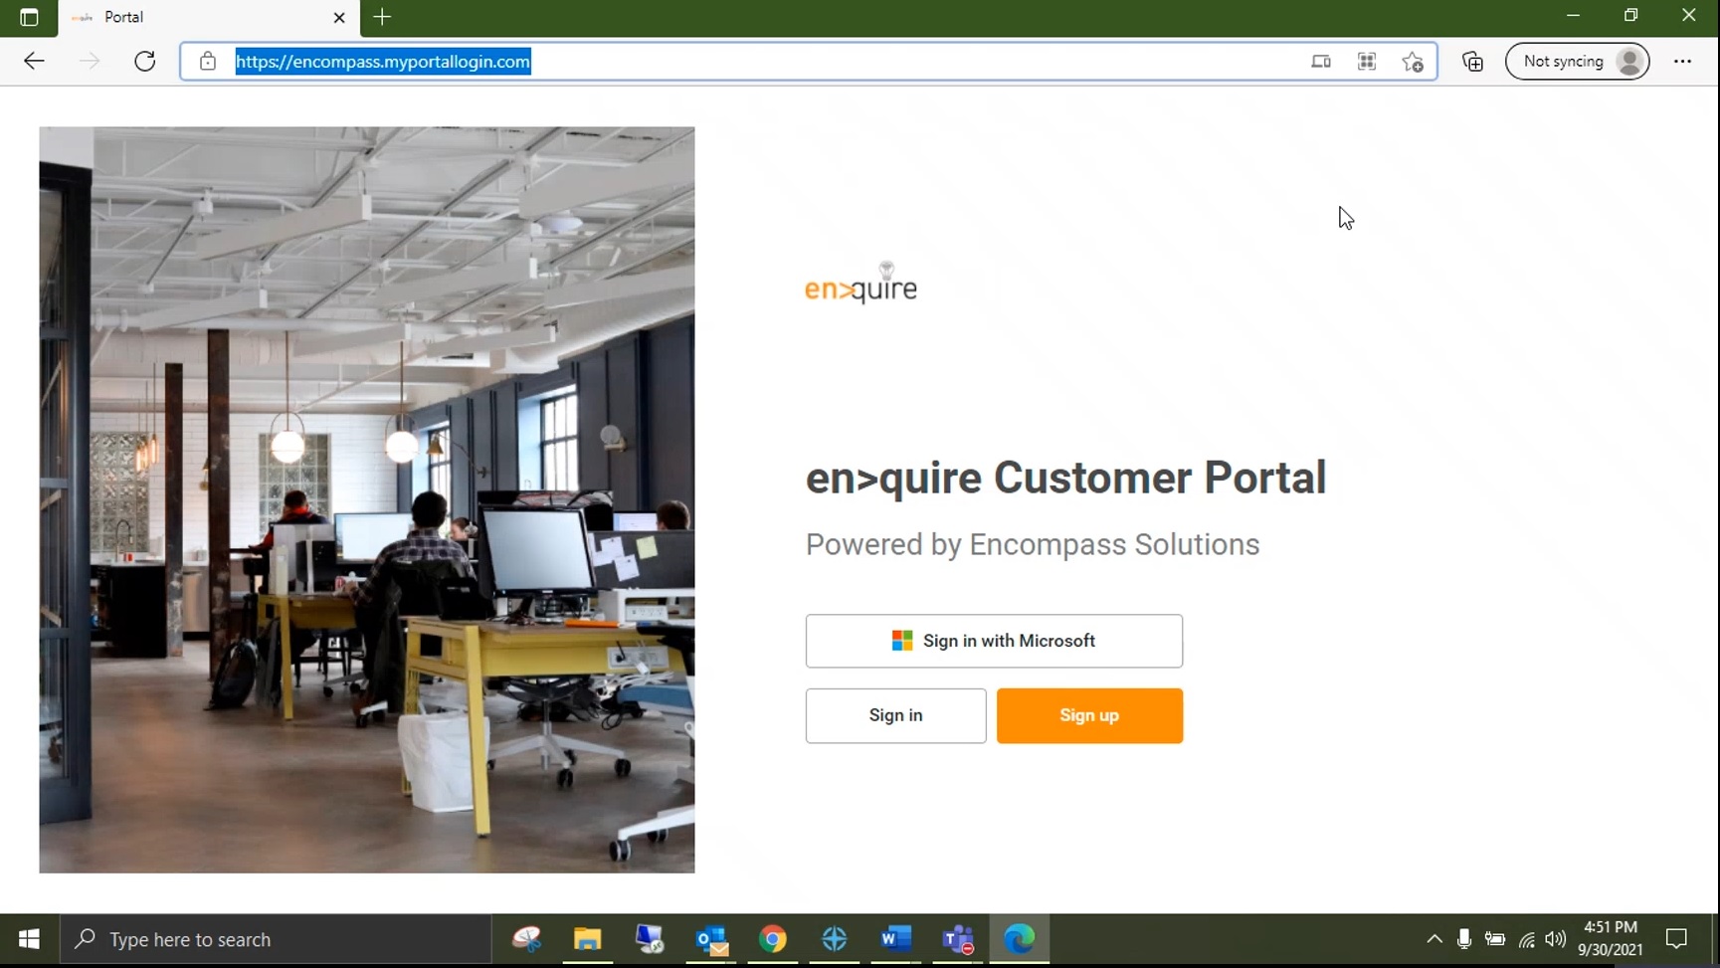Click the office photo on the portal page
1720x968 pixels.
[x=367, y=499]
